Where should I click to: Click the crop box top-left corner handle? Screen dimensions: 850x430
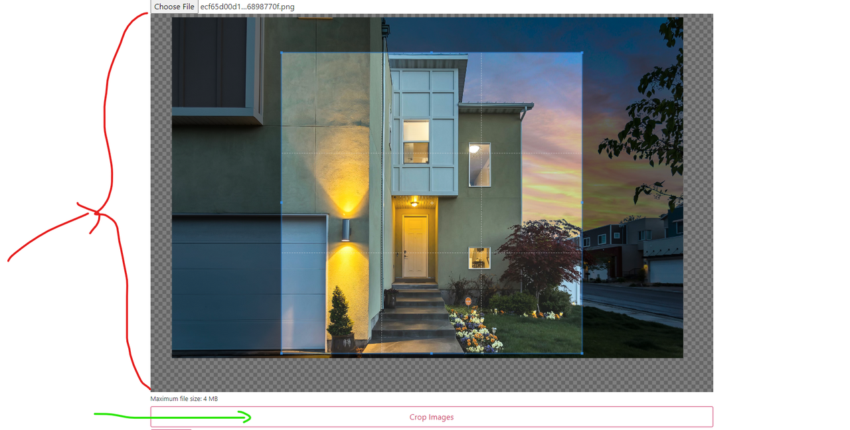[282, 52]
